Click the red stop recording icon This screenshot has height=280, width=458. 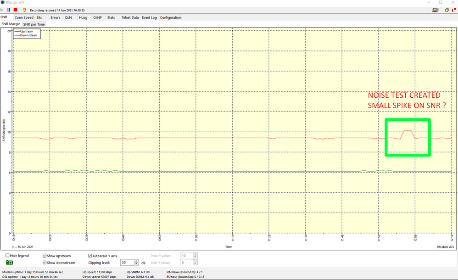pos(15,10)
